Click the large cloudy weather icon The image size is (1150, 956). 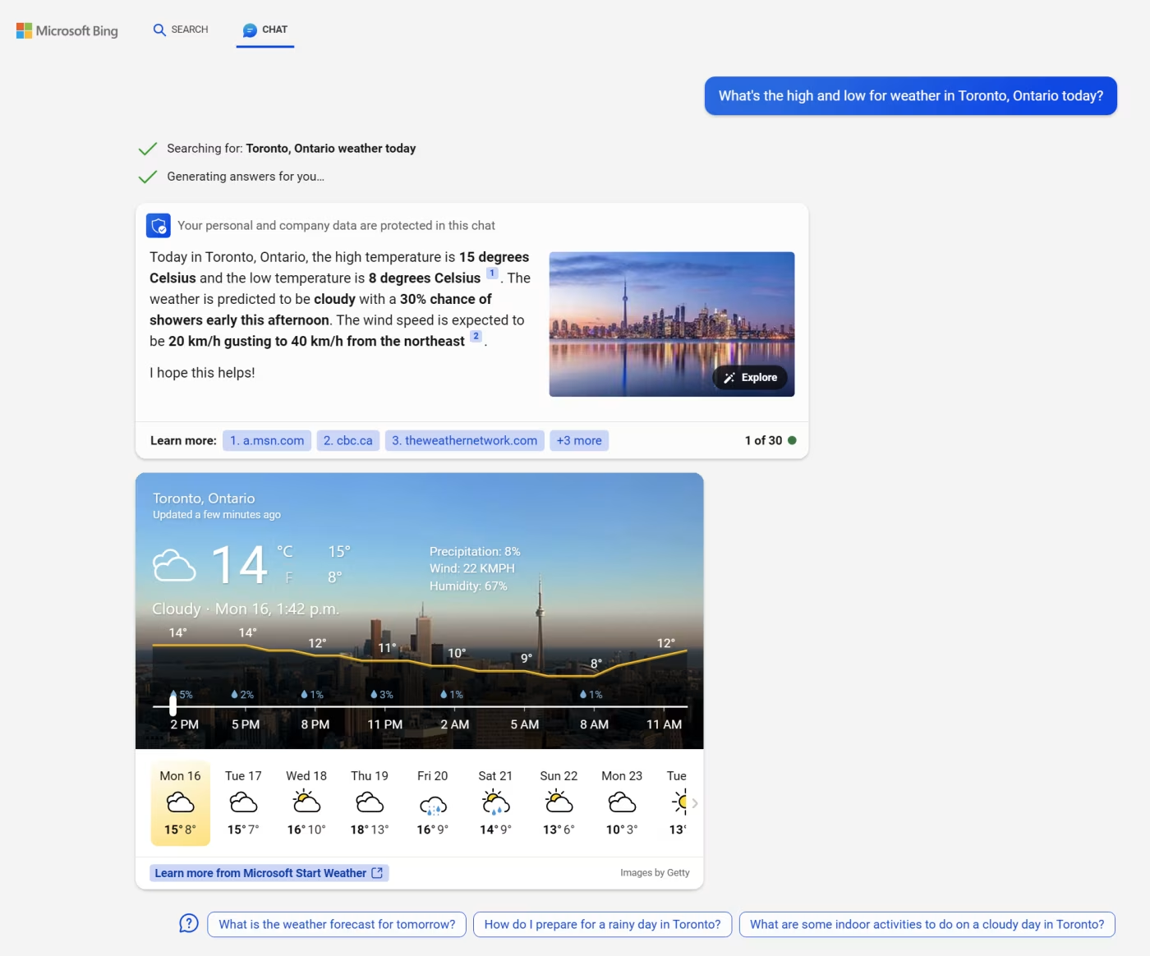174,565
